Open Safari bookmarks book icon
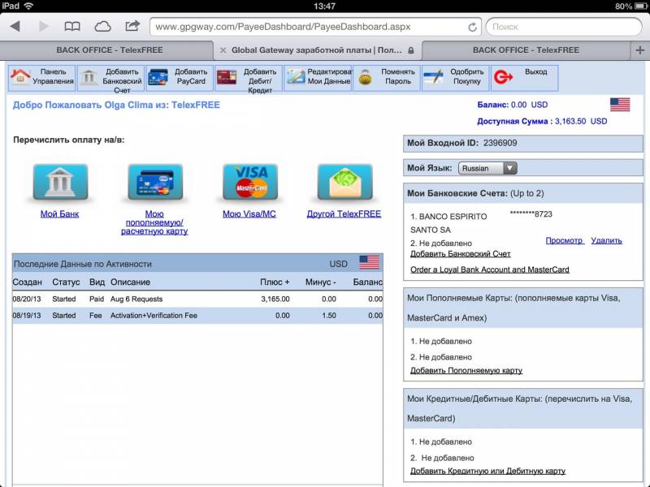 (72, 27)
